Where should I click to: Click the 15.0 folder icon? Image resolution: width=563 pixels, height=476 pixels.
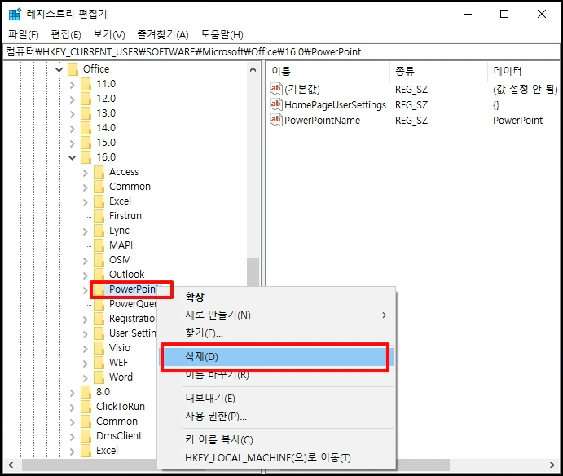click(x=86, y=143)
